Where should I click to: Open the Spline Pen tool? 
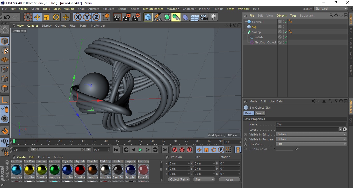[157, 17]
